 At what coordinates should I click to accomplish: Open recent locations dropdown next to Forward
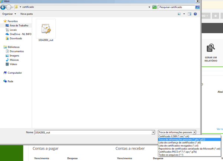point(13,7)
